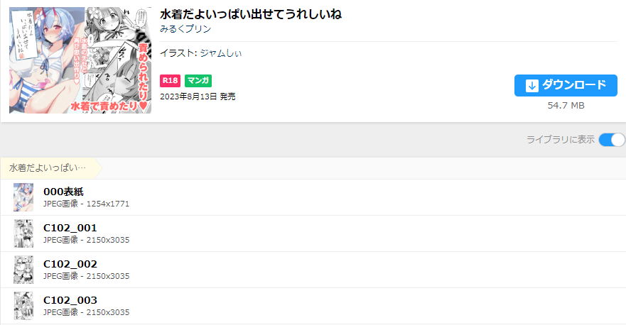Click the C102_001 page thumbnail icon
626x325 pixels.
click(23, 233)
